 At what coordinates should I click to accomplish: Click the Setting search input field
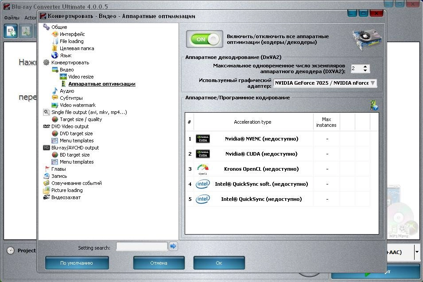[x=142, y=247]
